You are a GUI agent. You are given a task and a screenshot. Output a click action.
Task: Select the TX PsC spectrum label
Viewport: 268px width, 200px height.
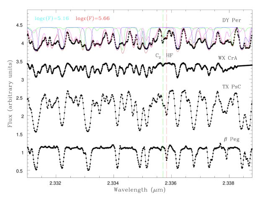click(x=232, y=87)
